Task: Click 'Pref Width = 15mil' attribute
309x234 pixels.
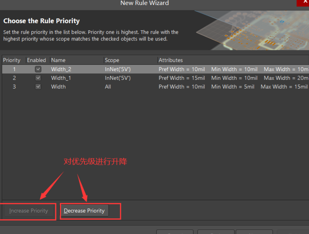Action: 182,78
